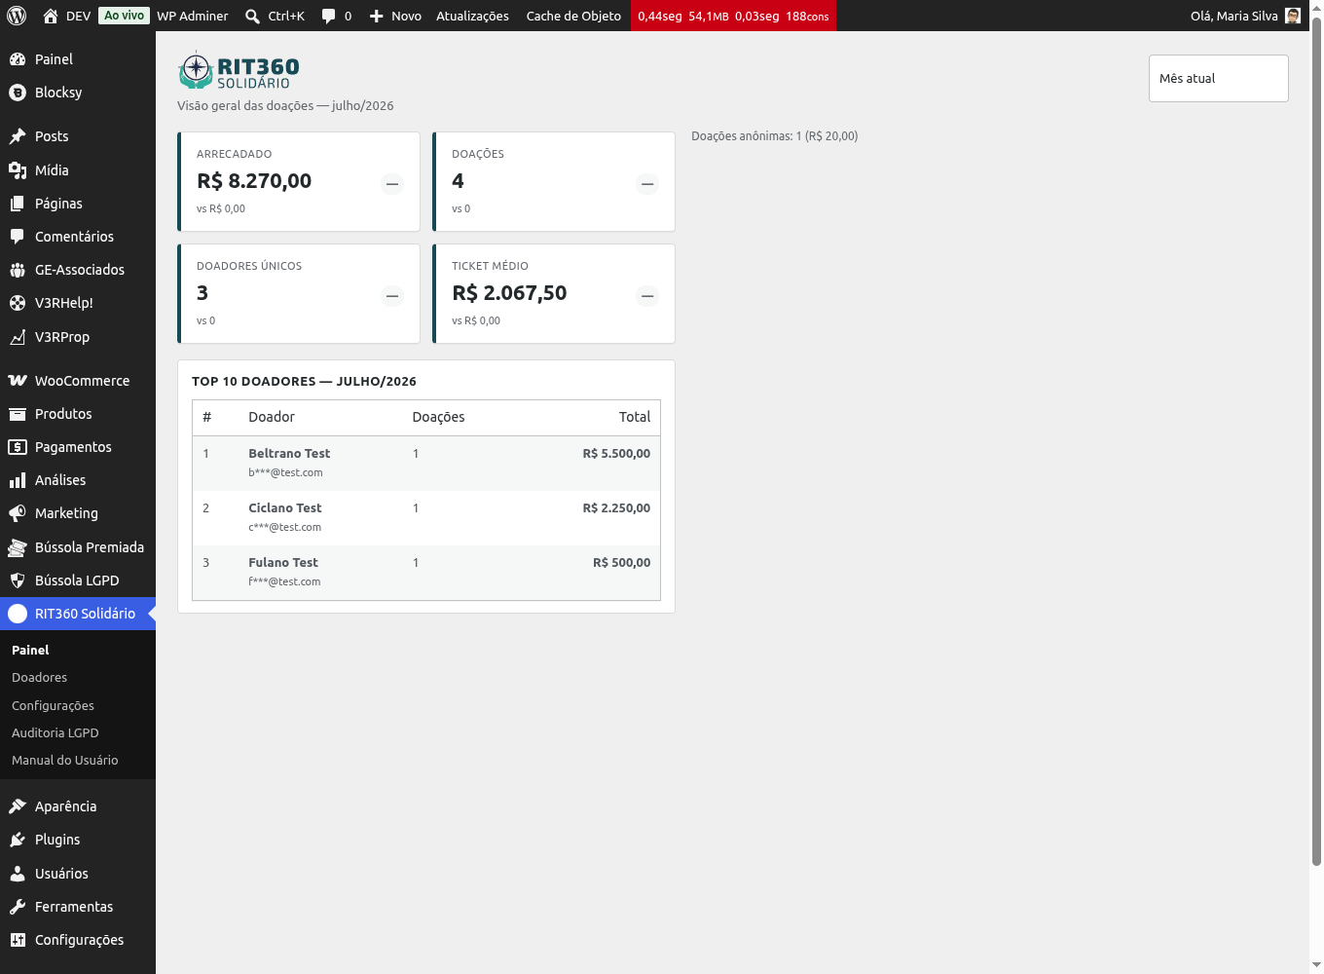Image resolution: width=1324 pixels, height=974 pixels.
Task: Click the Bússola Premiada tickets icon
Action: click(x=18, y=547)
